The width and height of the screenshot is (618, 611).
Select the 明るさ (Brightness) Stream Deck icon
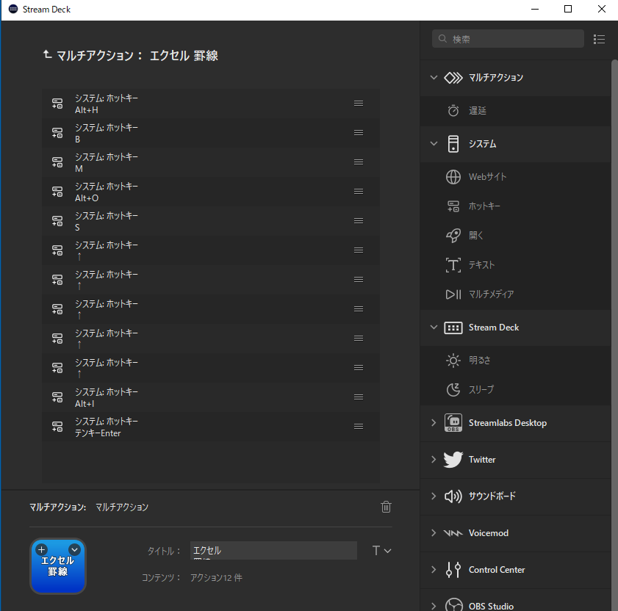(453, 360)
